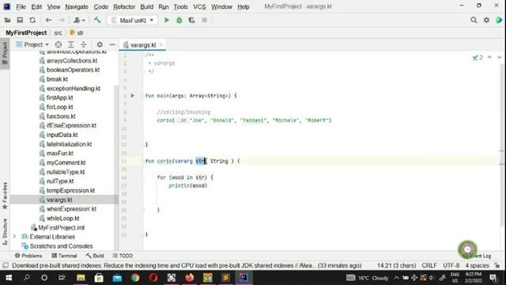Open Windows Start menu

coord(9,278)
